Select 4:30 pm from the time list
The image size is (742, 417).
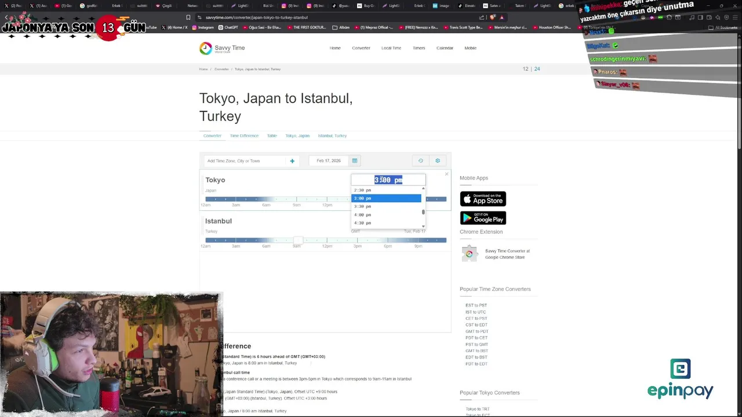tap(386, 223)
